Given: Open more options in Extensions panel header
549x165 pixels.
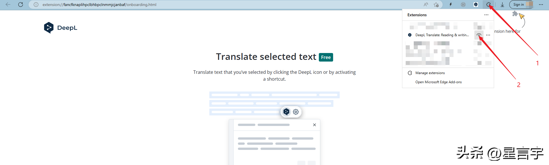Looking at the screenshot, I should 486,15.
